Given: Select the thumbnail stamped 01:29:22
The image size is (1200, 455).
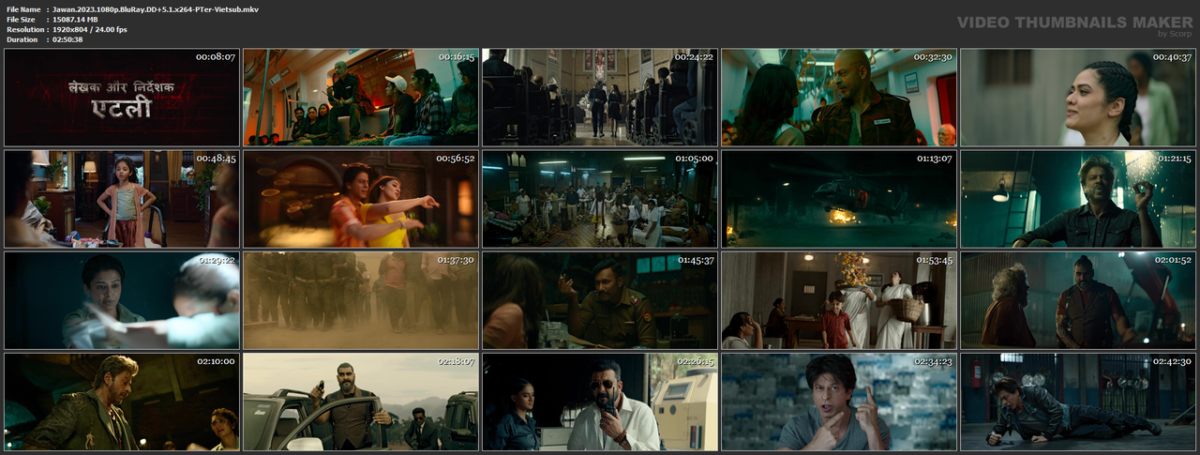Looking at the screenshot, I should tap(122, 300).
